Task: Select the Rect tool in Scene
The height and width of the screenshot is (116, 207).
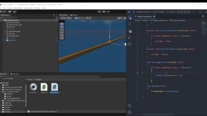Action: click(62, 35)
